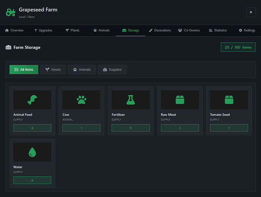This screenshot has height=197, width=261.
Task: Select the Animal Feed quantity box
Action: tap(32, 128)
